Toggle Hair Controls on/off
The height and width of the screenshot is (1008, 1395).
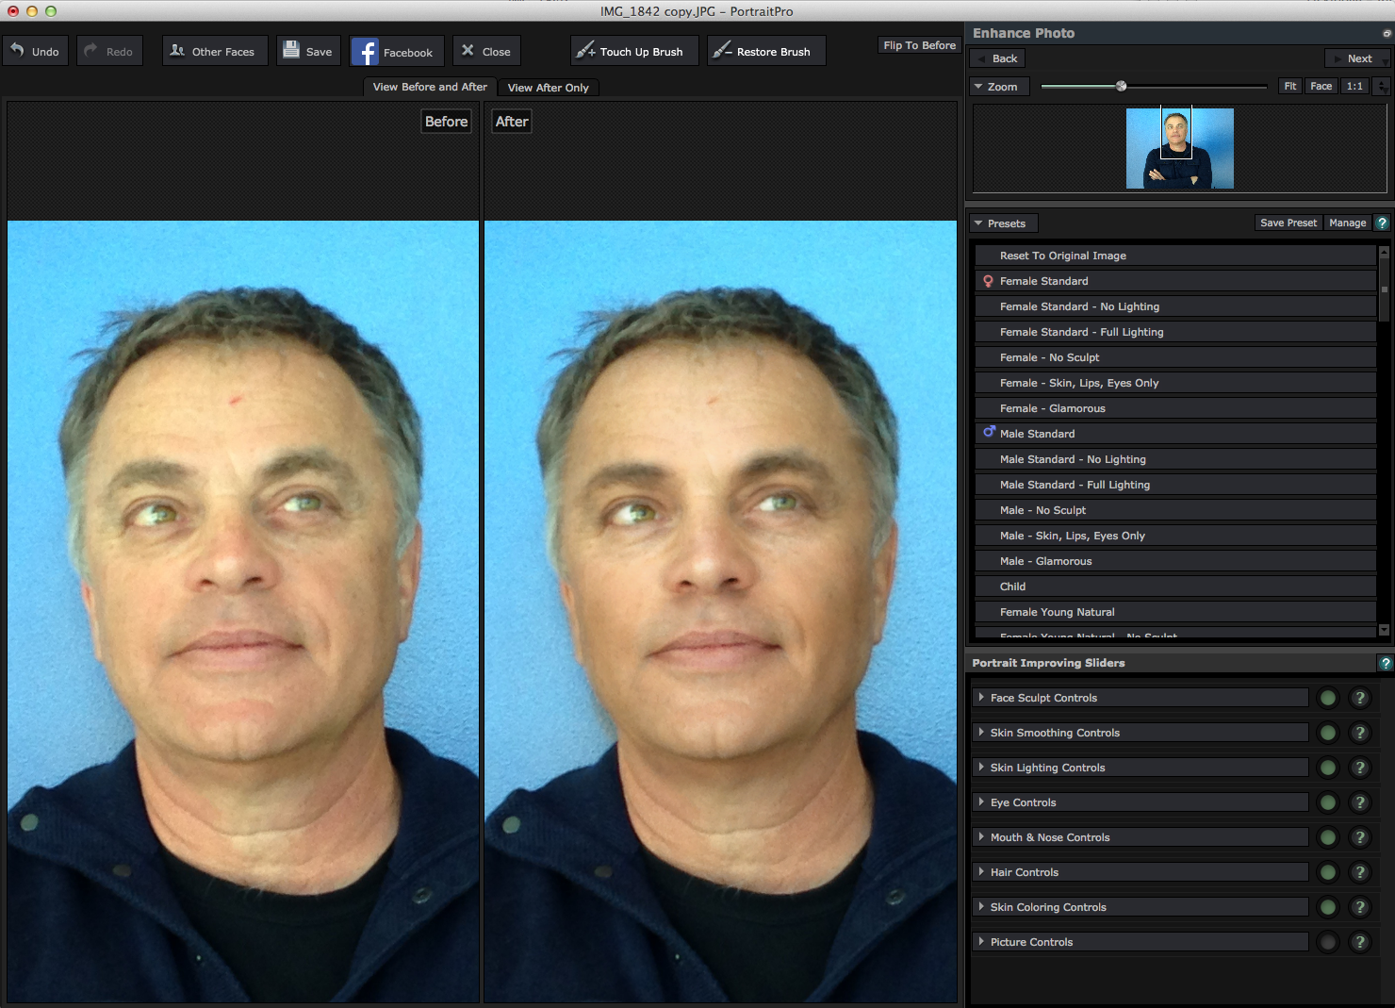1328,872
